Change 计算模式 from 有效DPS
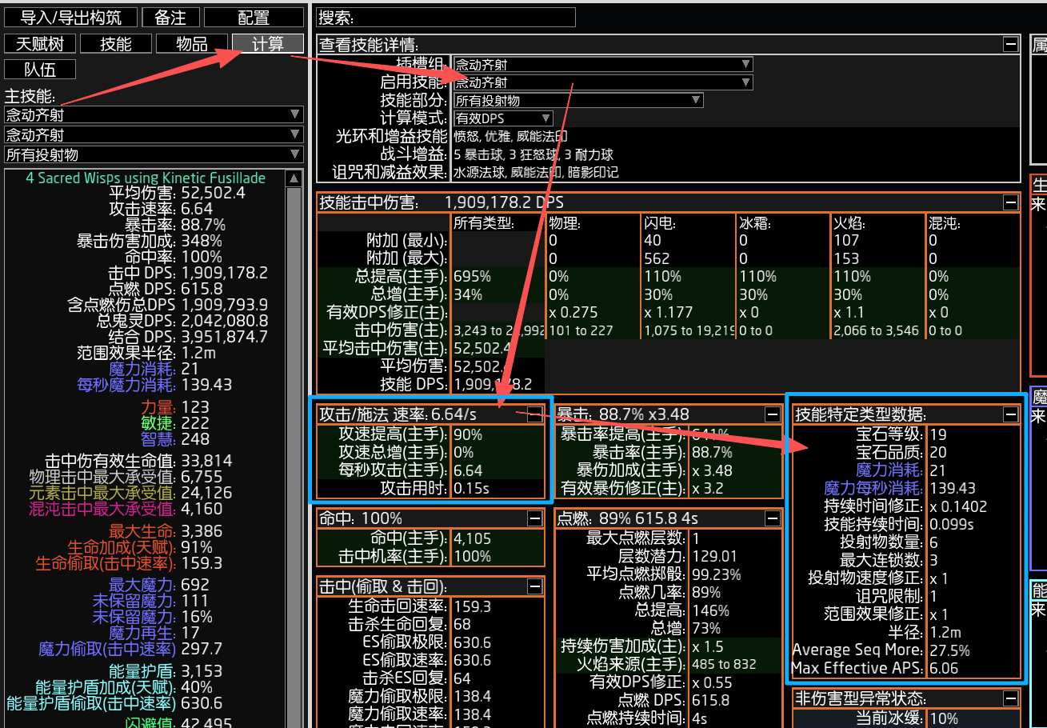Image resolution: width=1047 pixels, height=728 pixels. tap(502, 118)
